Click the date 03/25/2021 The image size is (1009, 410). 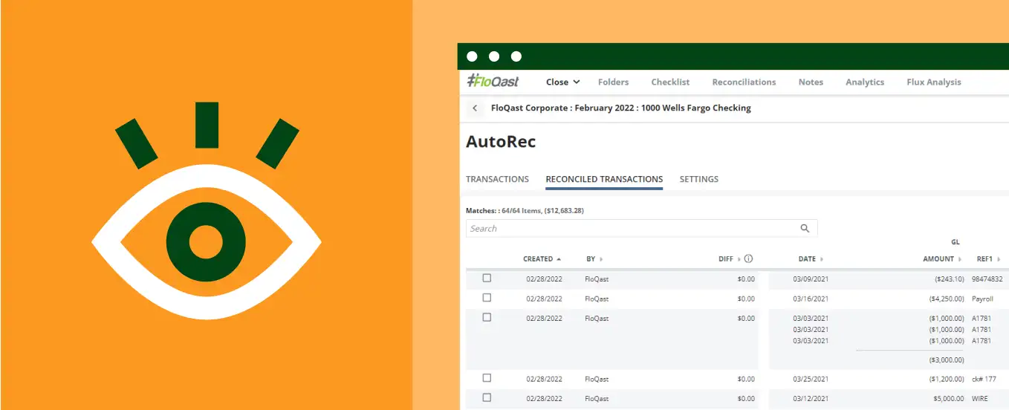coord(811,379)
